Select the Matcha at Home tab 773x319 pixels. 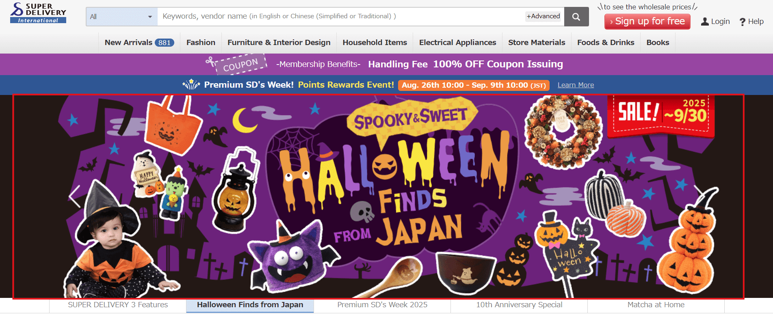click(x=656, y=305)
